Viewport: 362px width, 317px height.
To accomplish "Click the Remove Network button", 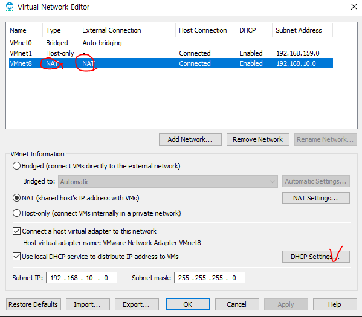I will pyautogui.click(x=258, y=139).
